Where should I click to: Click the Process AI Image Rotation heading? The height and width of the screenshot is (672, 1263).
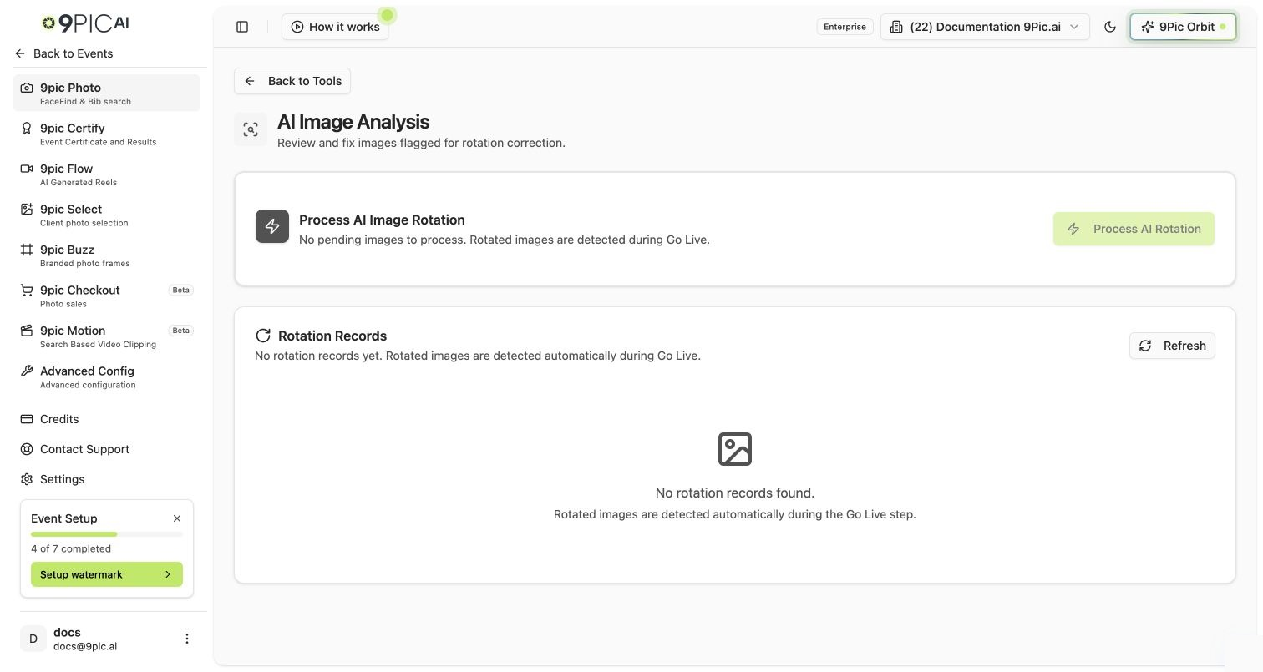pyautogui.click(x=382, y=220)
